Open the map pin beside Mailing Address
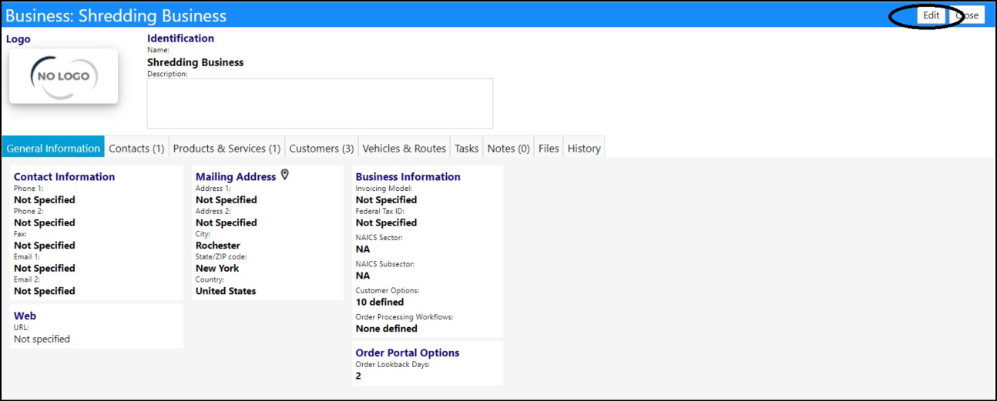Image resolution: width=997 pixels, height=401 pixels. pos(284,175)
